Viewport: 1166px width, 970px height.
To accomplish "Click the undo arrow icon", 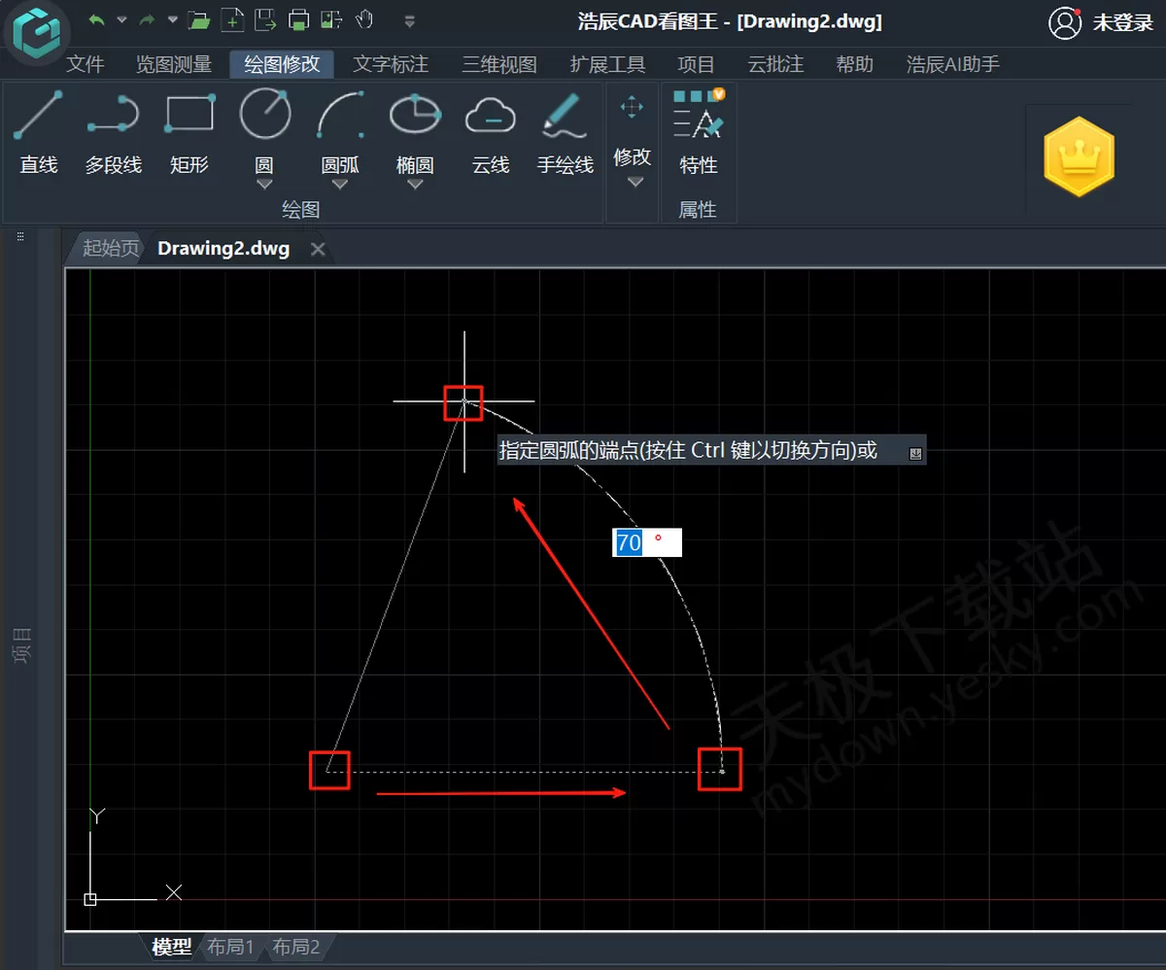I will pos(95,19).
